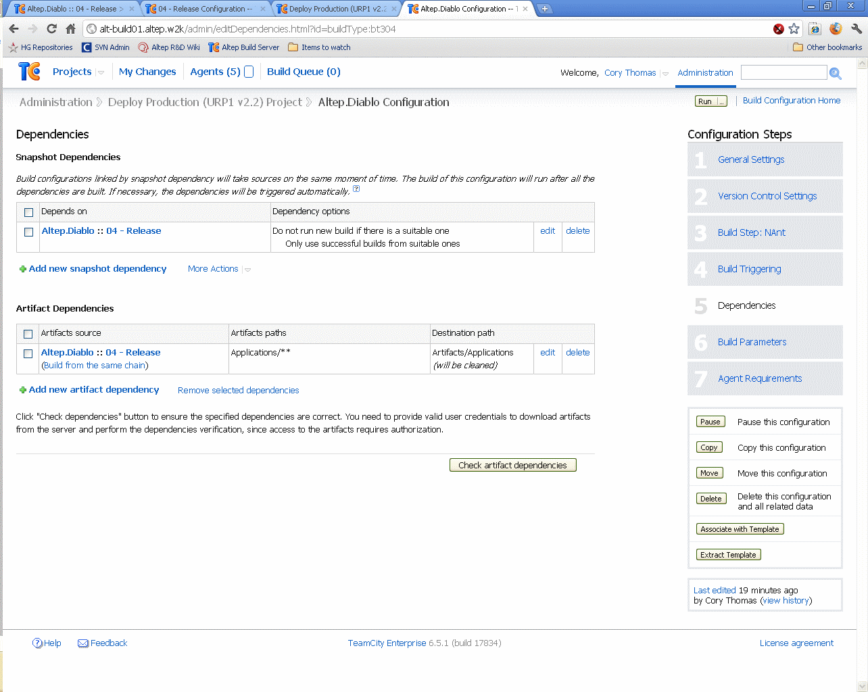Click the Move configuration button
The width and height of the screenshot is (868, 692).
click(x=709, y=473)
